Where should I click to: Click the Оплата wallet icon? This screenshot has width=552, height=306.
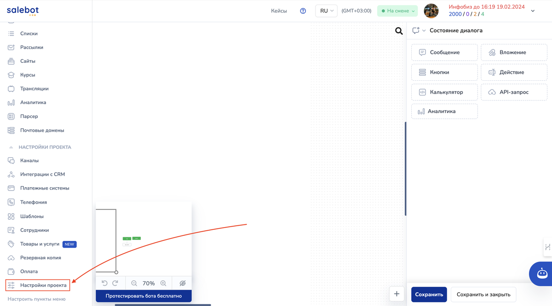point(11,272)
